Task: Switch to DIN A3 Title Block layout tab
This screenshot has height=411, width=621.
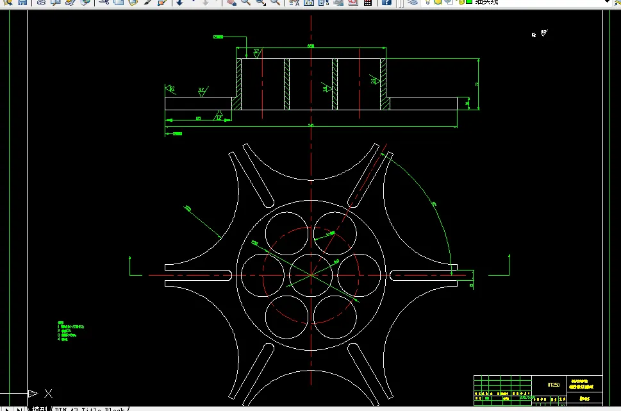Action: coord(90,408)
